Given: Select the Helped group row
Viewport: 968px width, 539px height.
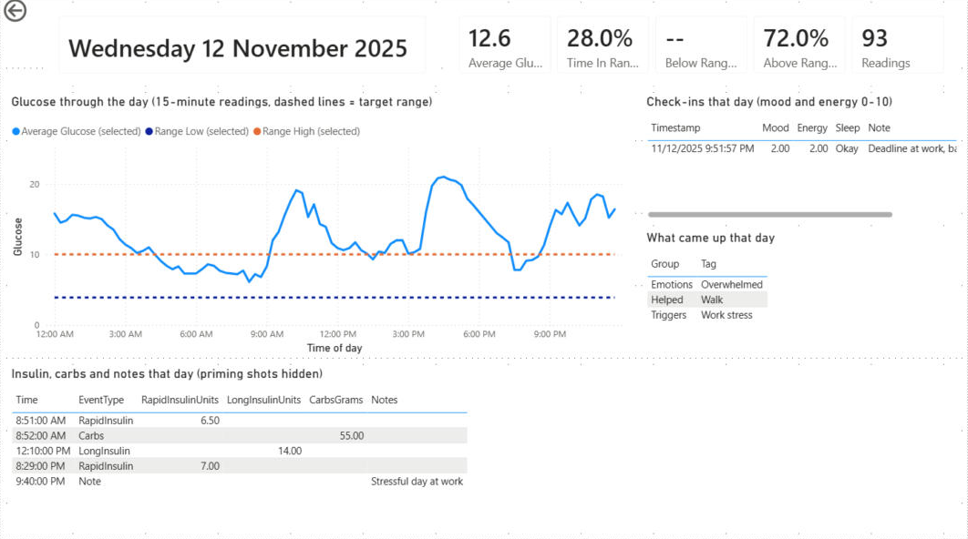Looking at the screenshot, I should [707, 300].
